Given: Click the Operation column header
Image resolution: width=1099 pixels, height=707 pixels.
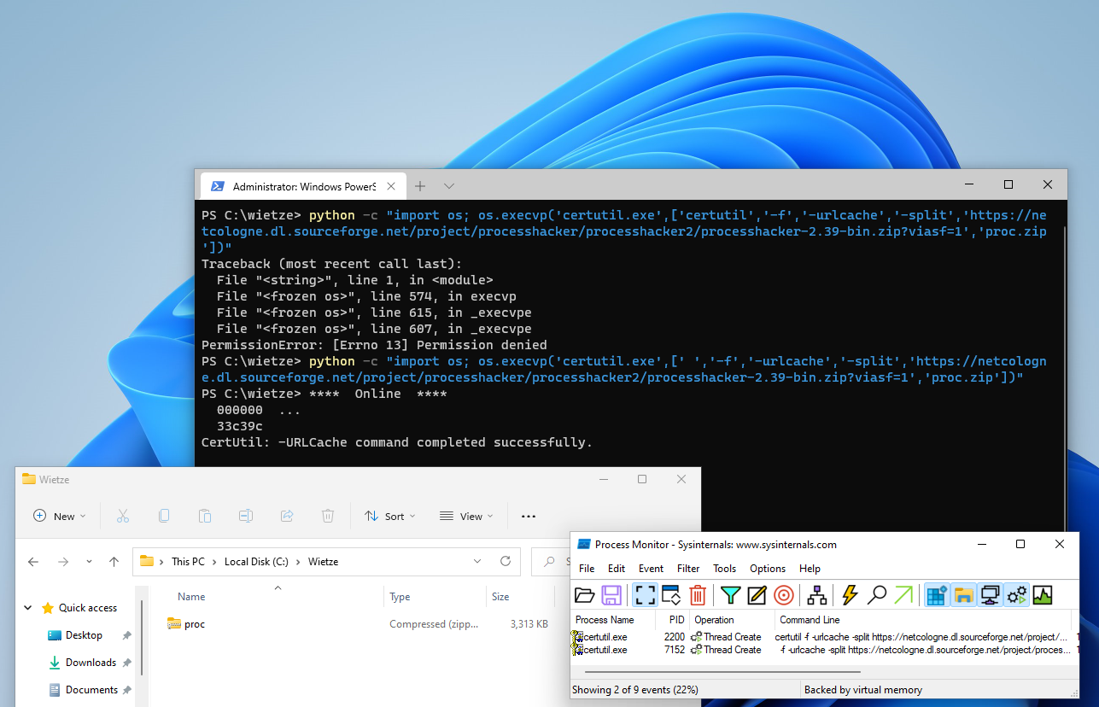Looking at the screenshot, I should point(733,620).
